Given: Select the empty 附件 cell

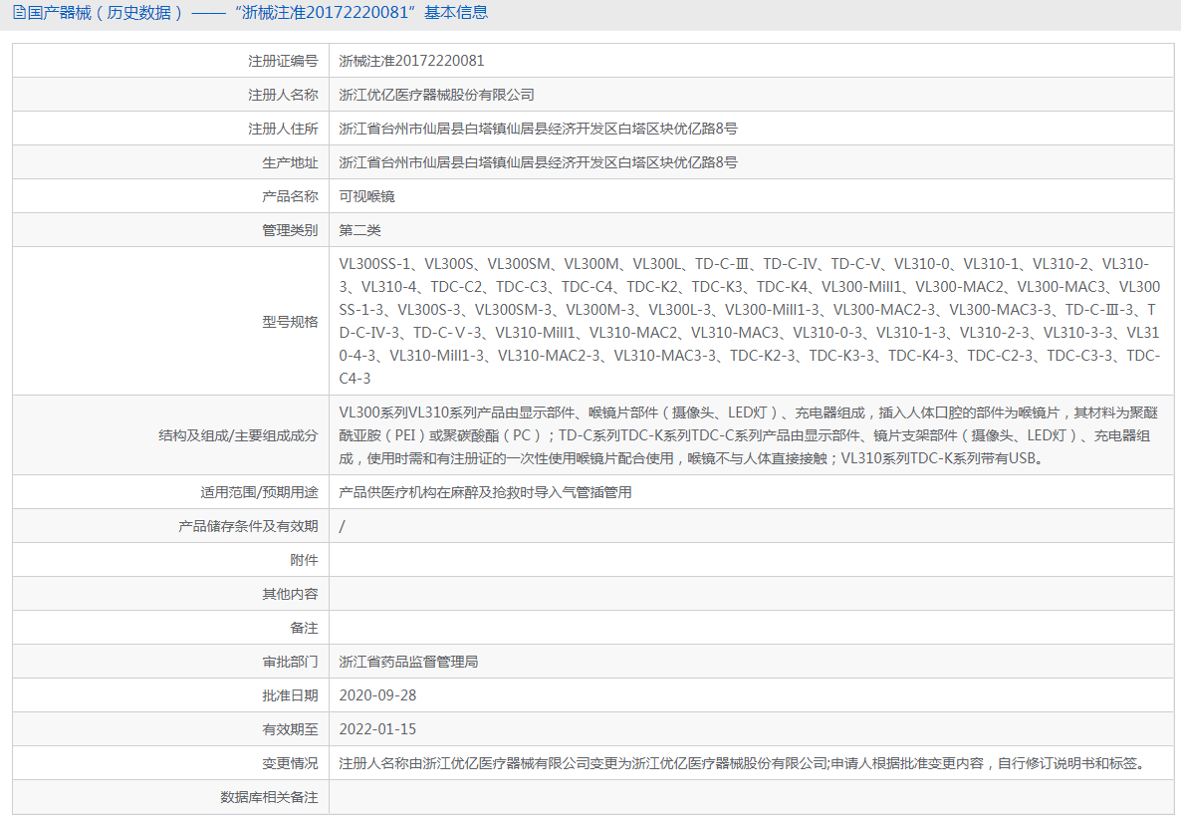Looking at the screenshot, I should [697, 559].
